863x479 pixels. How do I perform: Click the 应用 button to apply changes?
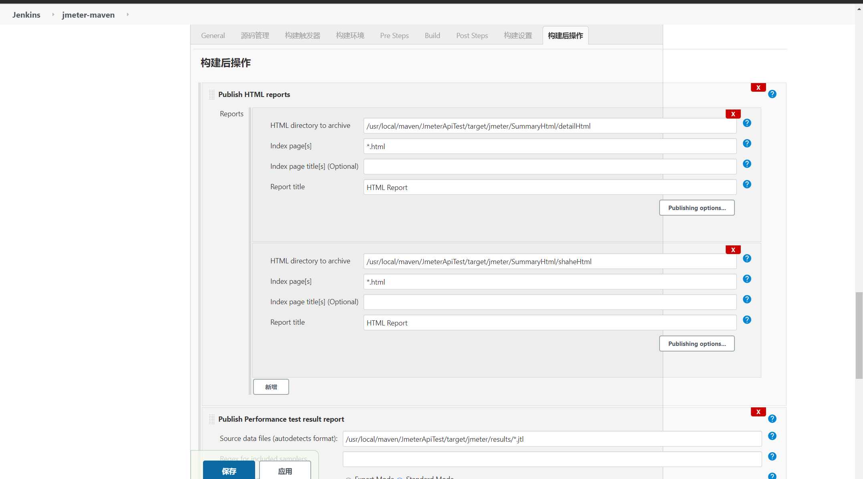tap(285, 471)
